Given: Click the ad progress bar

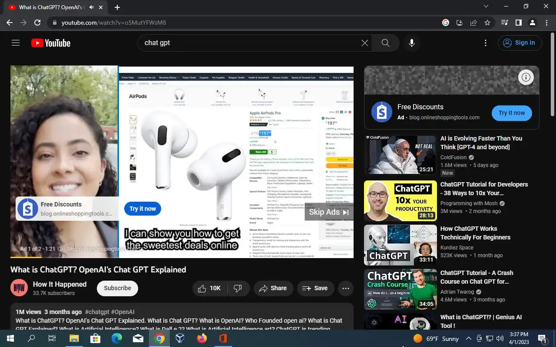Looking at the screenshot, I should click(182, 257).
